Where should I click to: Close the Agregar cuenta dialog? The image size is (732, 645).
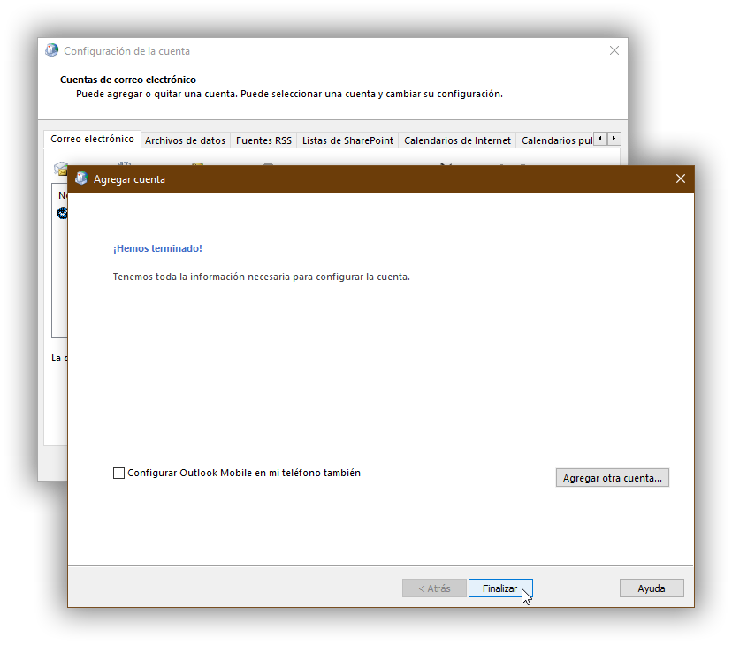click(x=680, y=178)
